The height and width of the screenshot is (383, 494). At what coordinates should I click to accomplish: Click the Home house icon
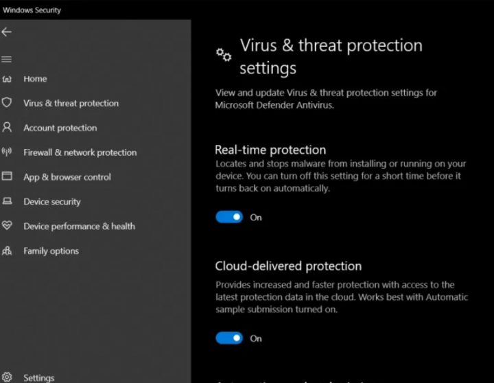[7, 79]
